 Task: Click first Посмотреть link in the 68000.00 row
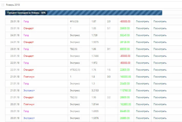pyautogui.click(x=142, y=49)
